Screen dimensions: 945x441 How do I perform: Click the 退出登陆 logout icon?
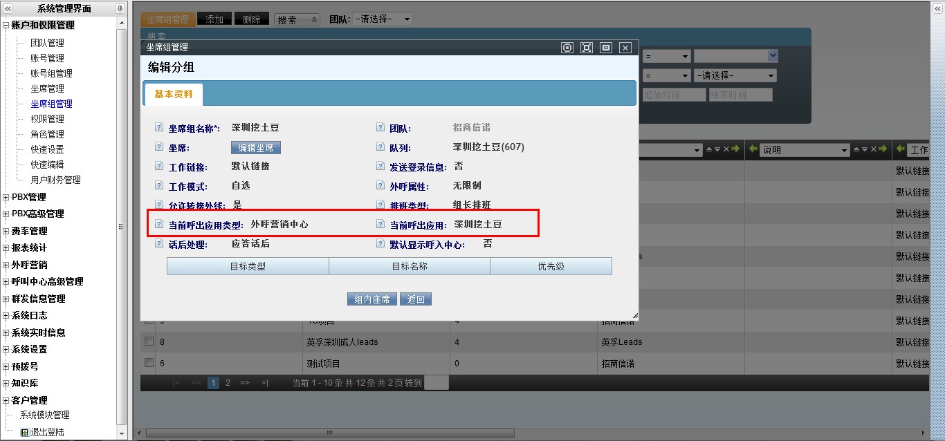pos(25,432)
